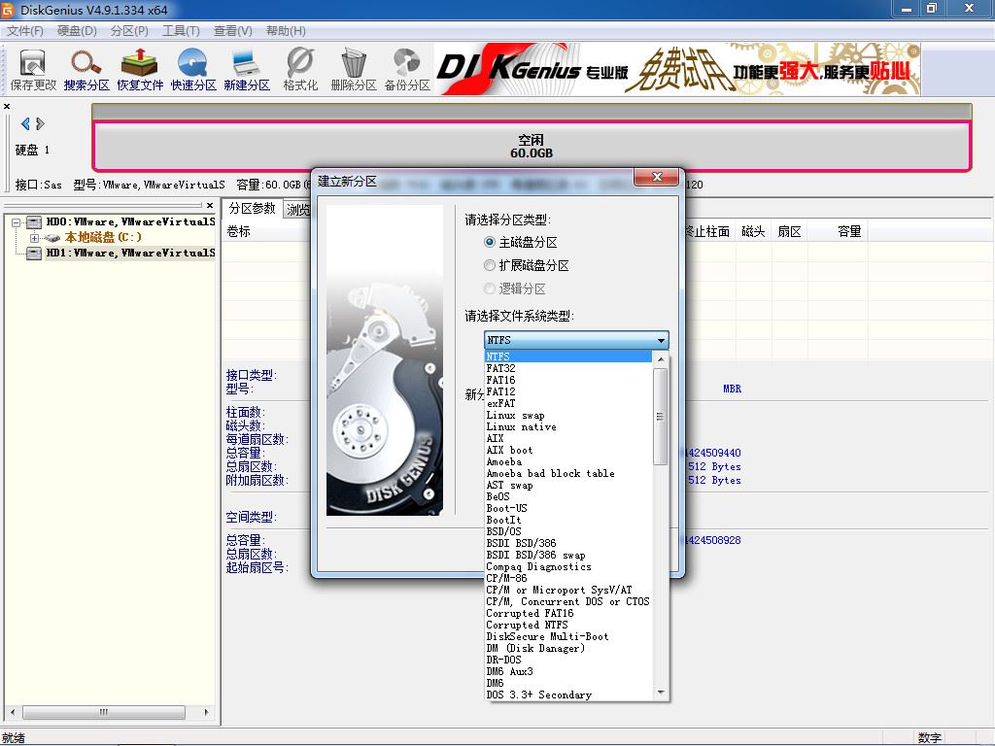Click the HD1 disk icon in the tree
The width and height of the screenshot is (995, 746).
34,254
